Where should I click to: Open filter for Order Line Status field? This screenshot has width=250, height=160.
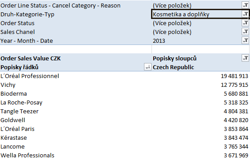pos(245,5)
